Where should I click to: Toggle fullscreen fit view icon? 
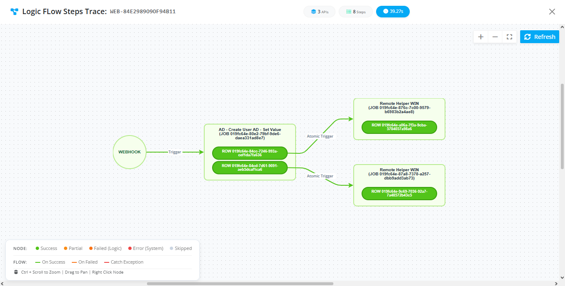click(509, 37)
